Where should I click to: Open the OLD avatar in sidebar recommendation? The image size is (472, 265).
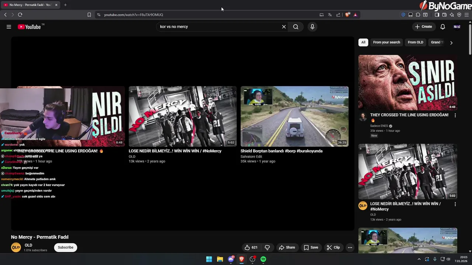(363, 206)
